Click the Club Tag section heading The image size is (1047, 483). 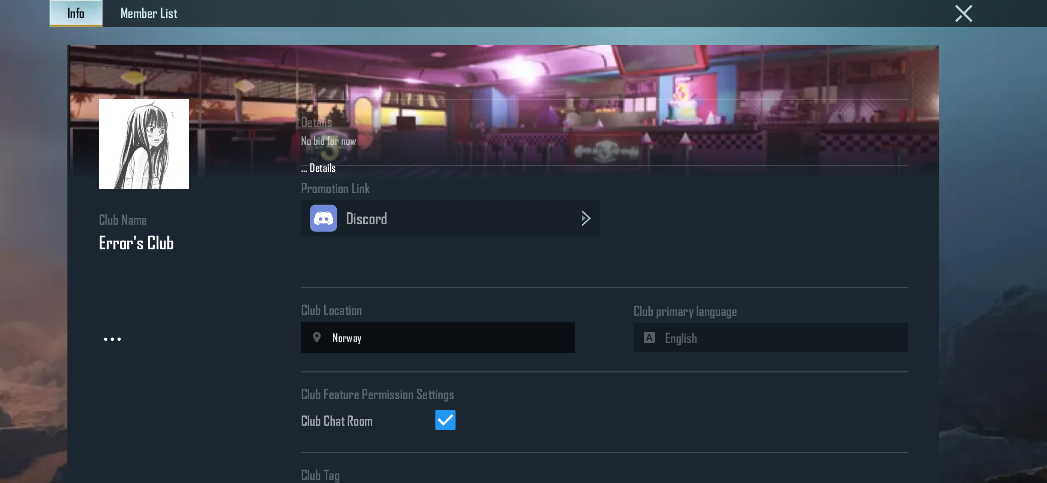click(x=320, y=475)
